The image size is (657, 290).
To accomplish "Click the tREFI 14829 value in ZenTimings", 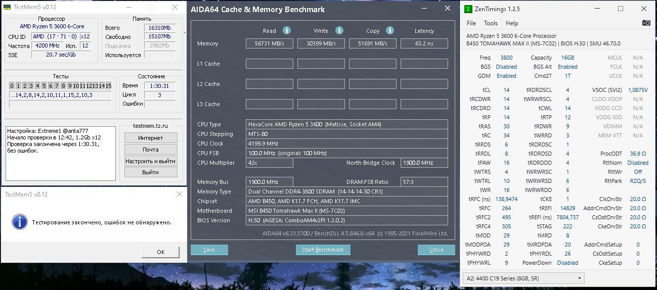I will 567,208.
